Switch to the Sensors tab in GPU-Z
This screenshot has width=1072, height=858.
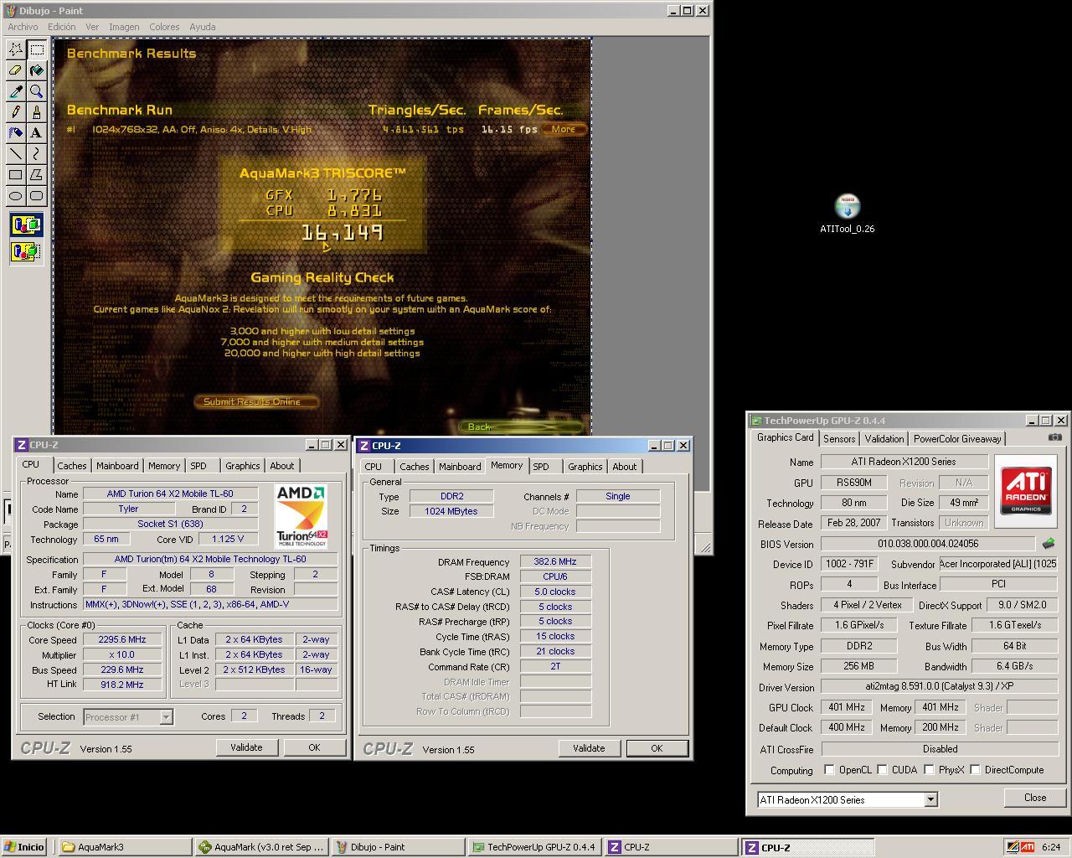point(839,439)
